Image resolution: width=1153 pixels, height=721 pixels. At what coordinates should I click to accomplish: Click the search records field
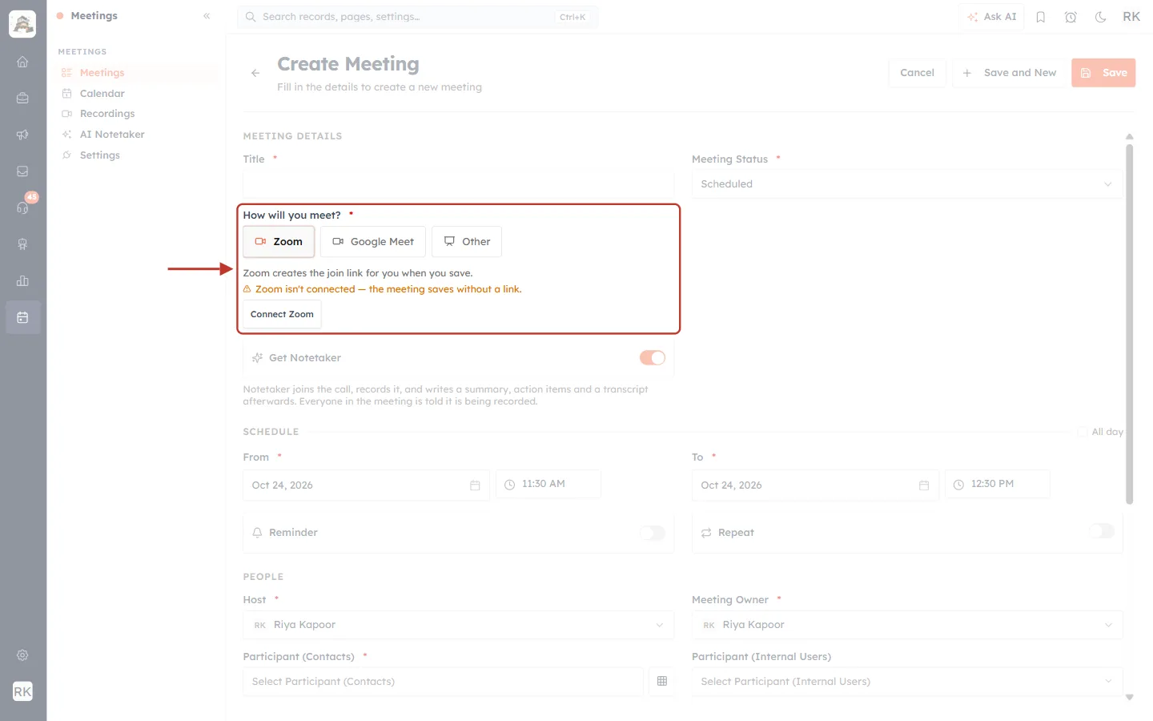417,17
